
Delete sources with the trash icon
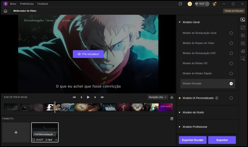tap(172, 119)
